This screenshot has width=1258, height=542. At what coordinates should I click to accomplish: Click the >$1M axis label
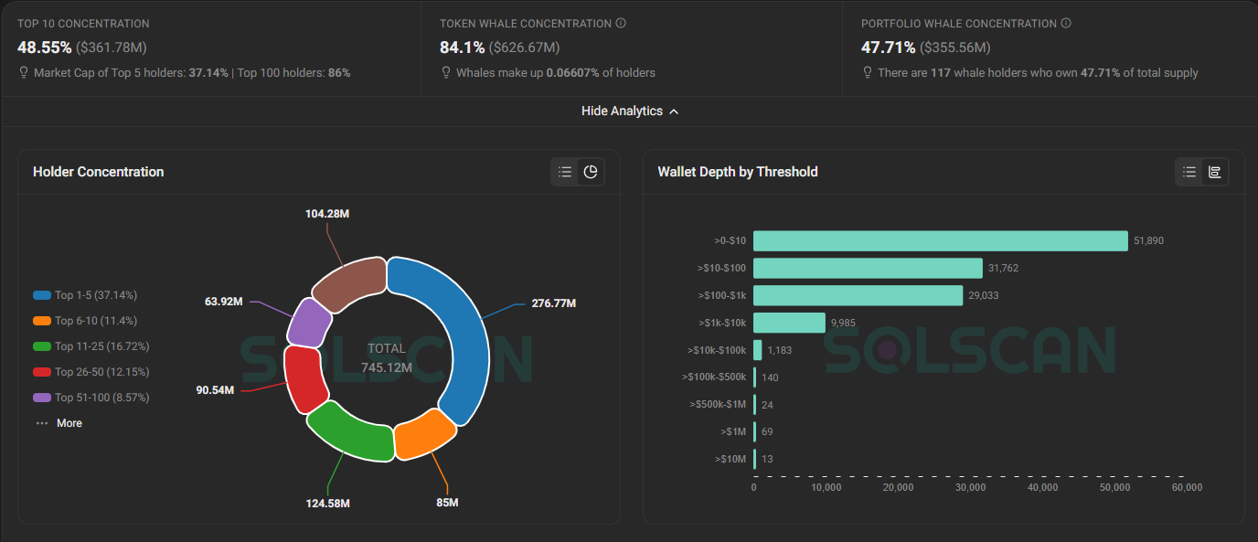tap(733, 431)
